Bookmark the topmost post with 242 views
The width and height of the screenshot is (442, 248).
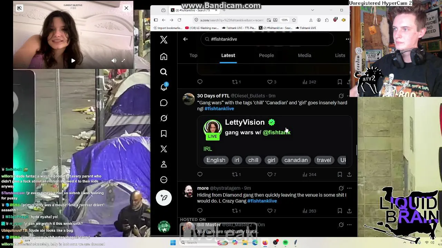(x=340, y=82)
